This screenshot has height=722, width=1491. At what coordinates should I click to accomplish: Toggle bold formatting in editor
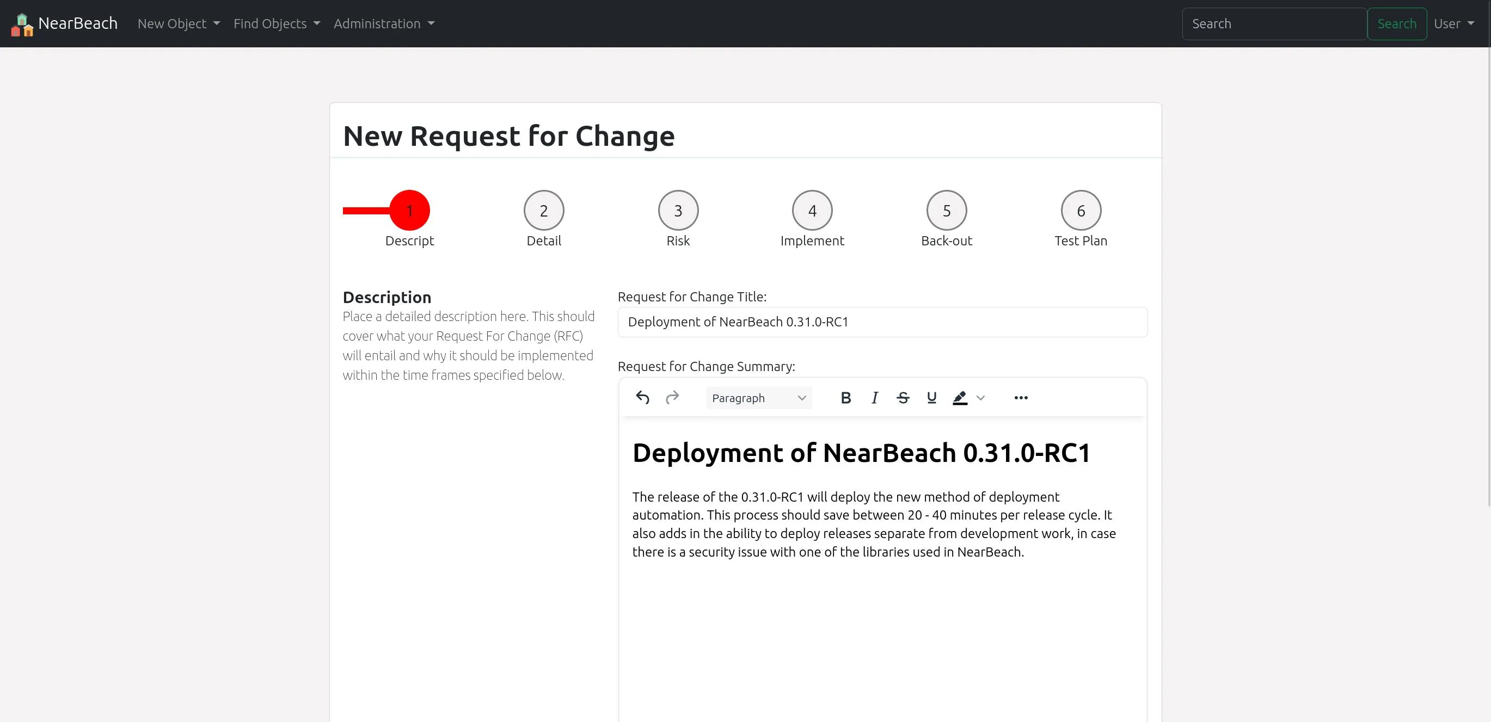(x=845, y=397)
